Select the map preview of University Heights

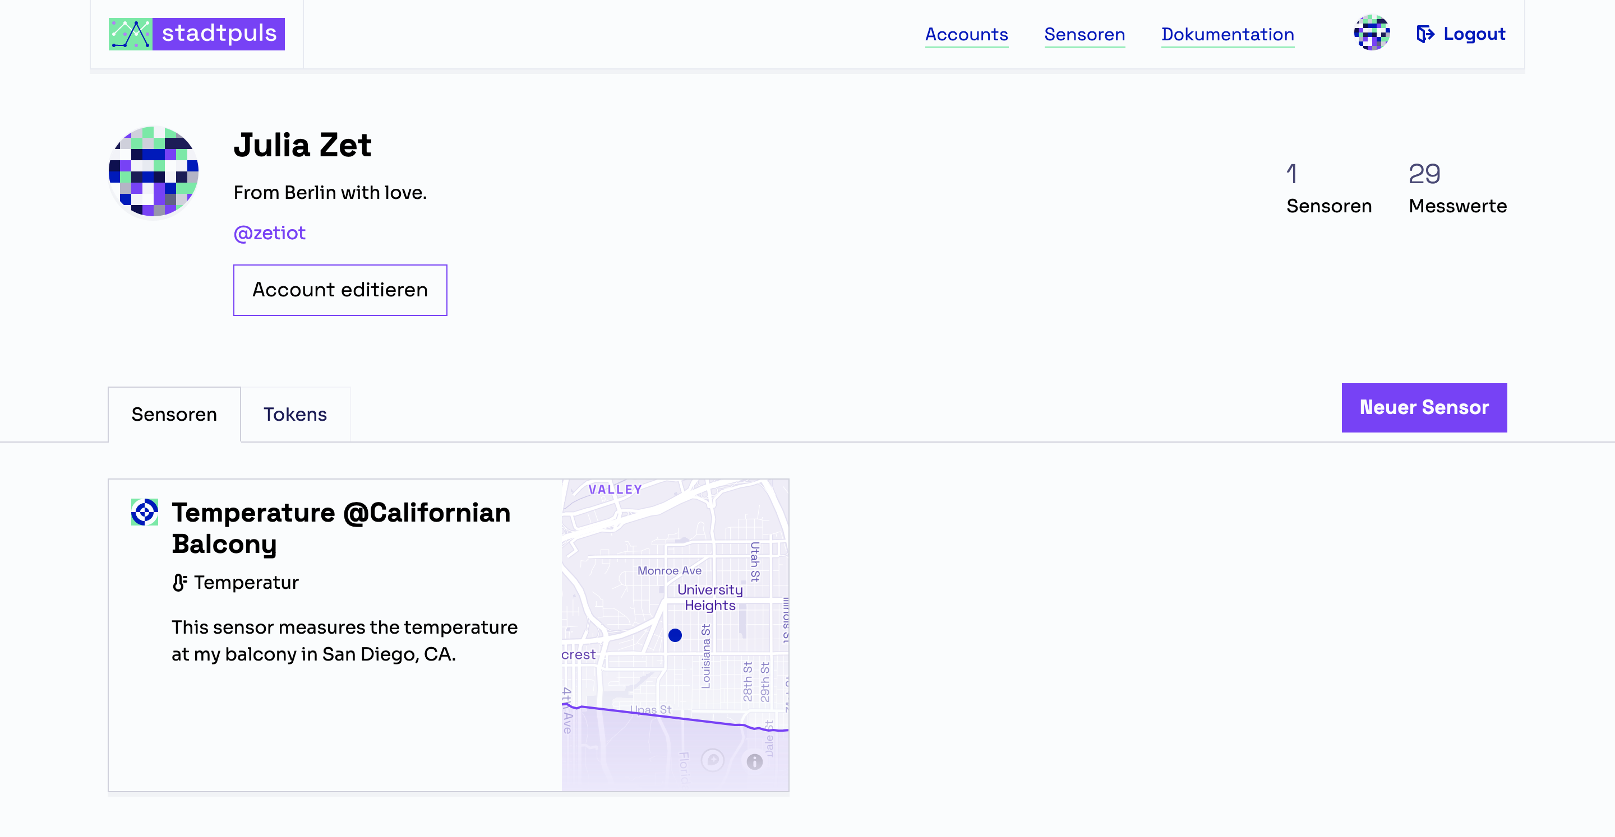pos(675,635)
